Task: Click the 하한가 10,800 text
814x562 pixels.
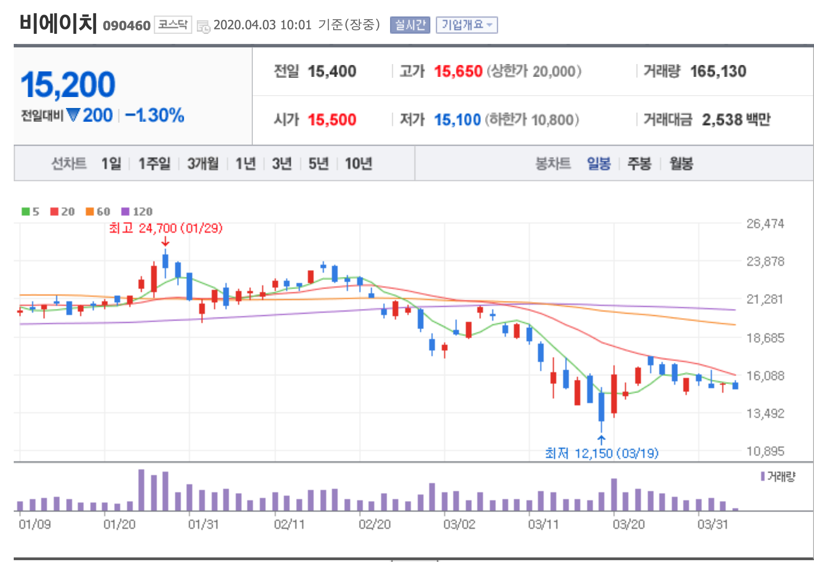Action: [532, 120]
